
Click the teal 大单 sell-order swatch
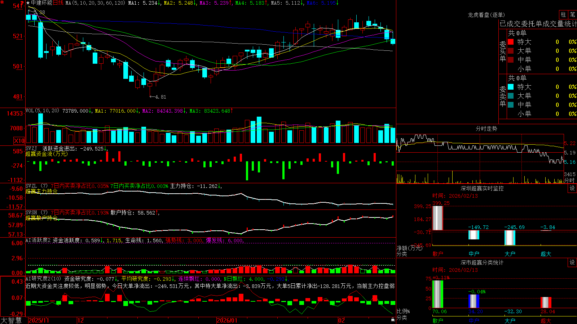point(511,96)
